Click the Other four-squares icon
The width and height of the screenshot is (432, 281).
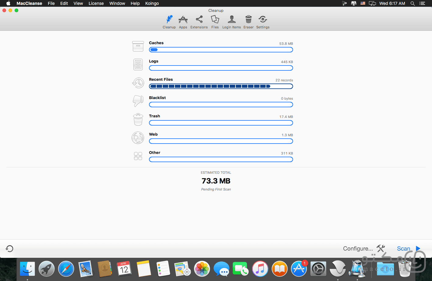coord(138,156)
